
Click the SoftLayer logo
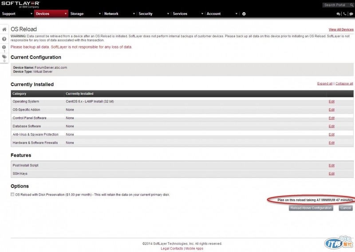(x=20, y=4)
